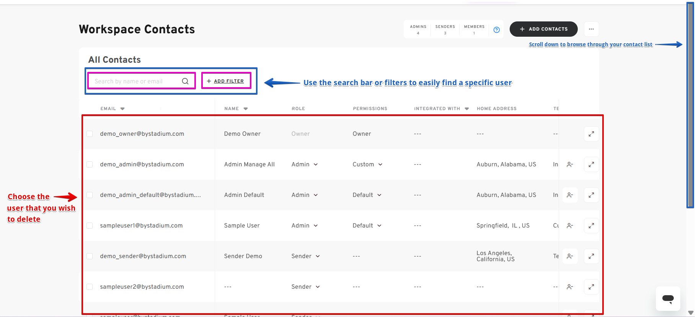Viewport: 696px width, 317px height.
Task: View the Members count tab
Action: coord(474,29)
